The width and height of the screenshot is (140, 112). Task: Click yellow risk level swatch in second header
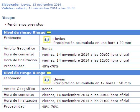point(49,73)
